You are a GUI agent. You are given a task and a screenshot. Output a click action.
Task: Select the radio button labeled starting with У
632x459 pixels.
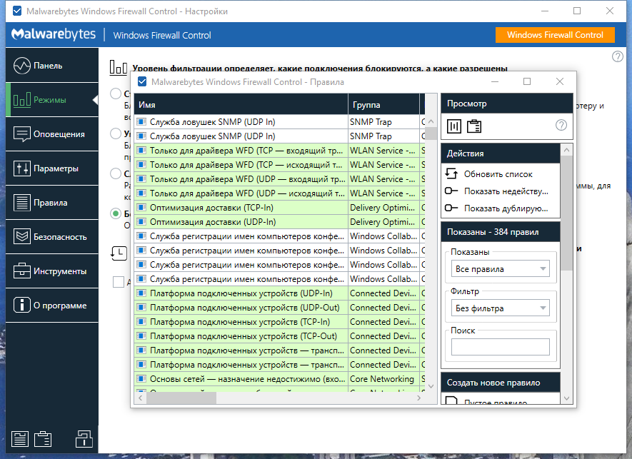coord(116,133)
